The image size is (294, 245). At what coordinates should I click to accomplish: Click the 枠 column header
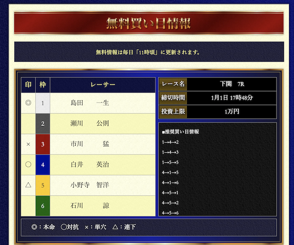43,85
